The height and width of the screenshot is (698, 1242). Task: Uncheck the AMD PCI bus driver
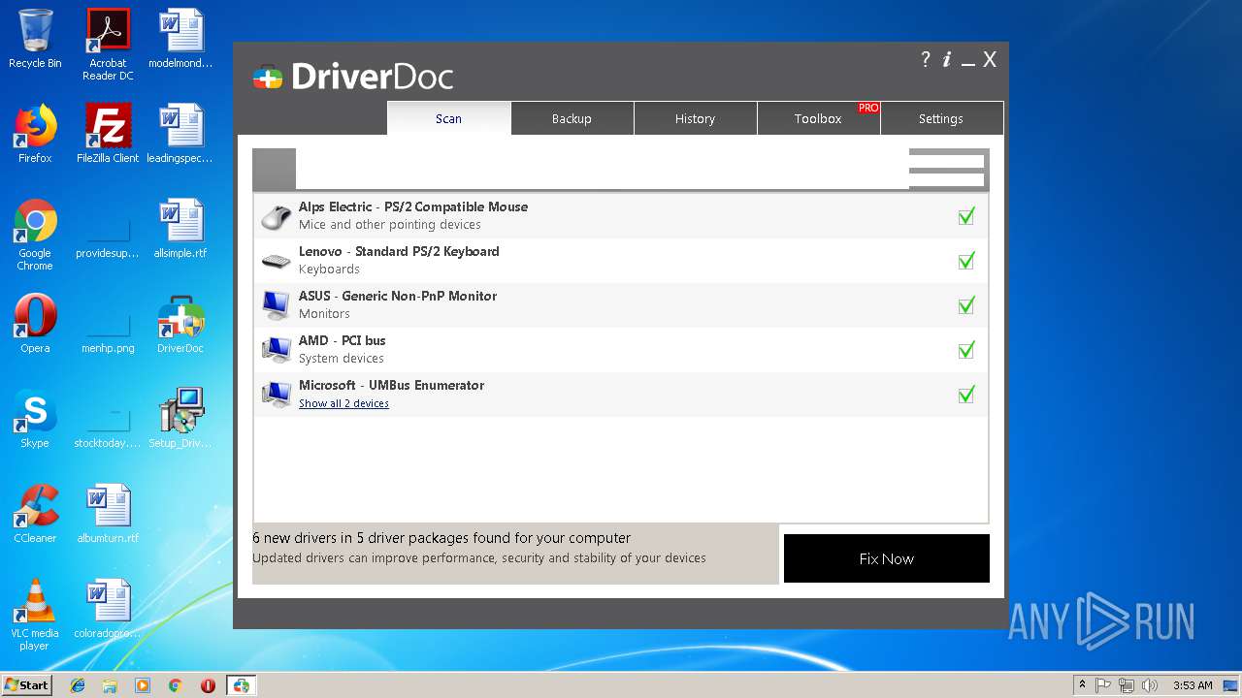pyautogui.click(x=966, y=350)
